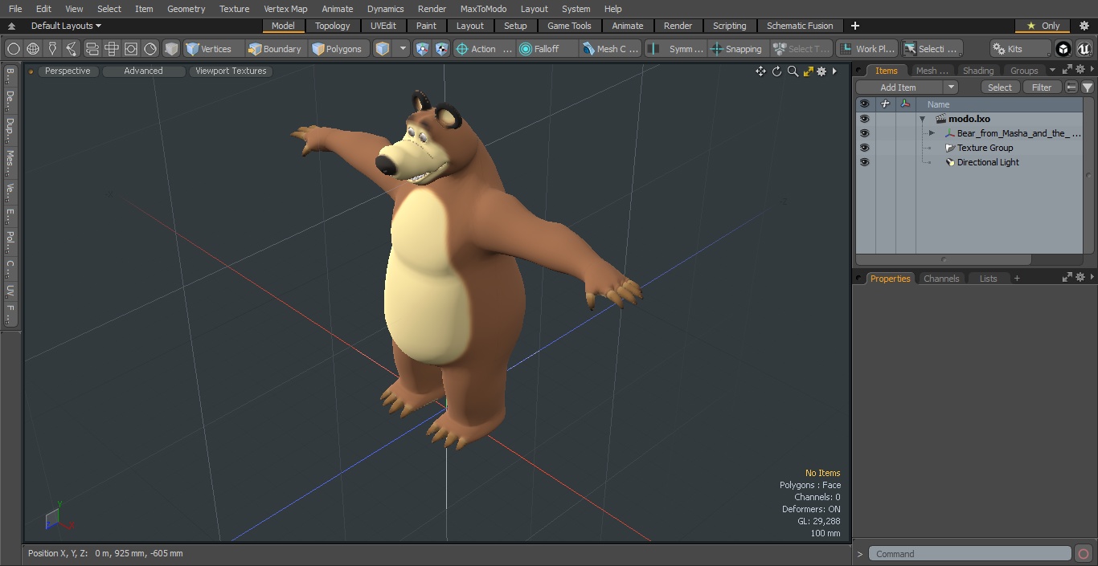Click the Command input field
1098x566 pixels.
click(x=970, y=554)
